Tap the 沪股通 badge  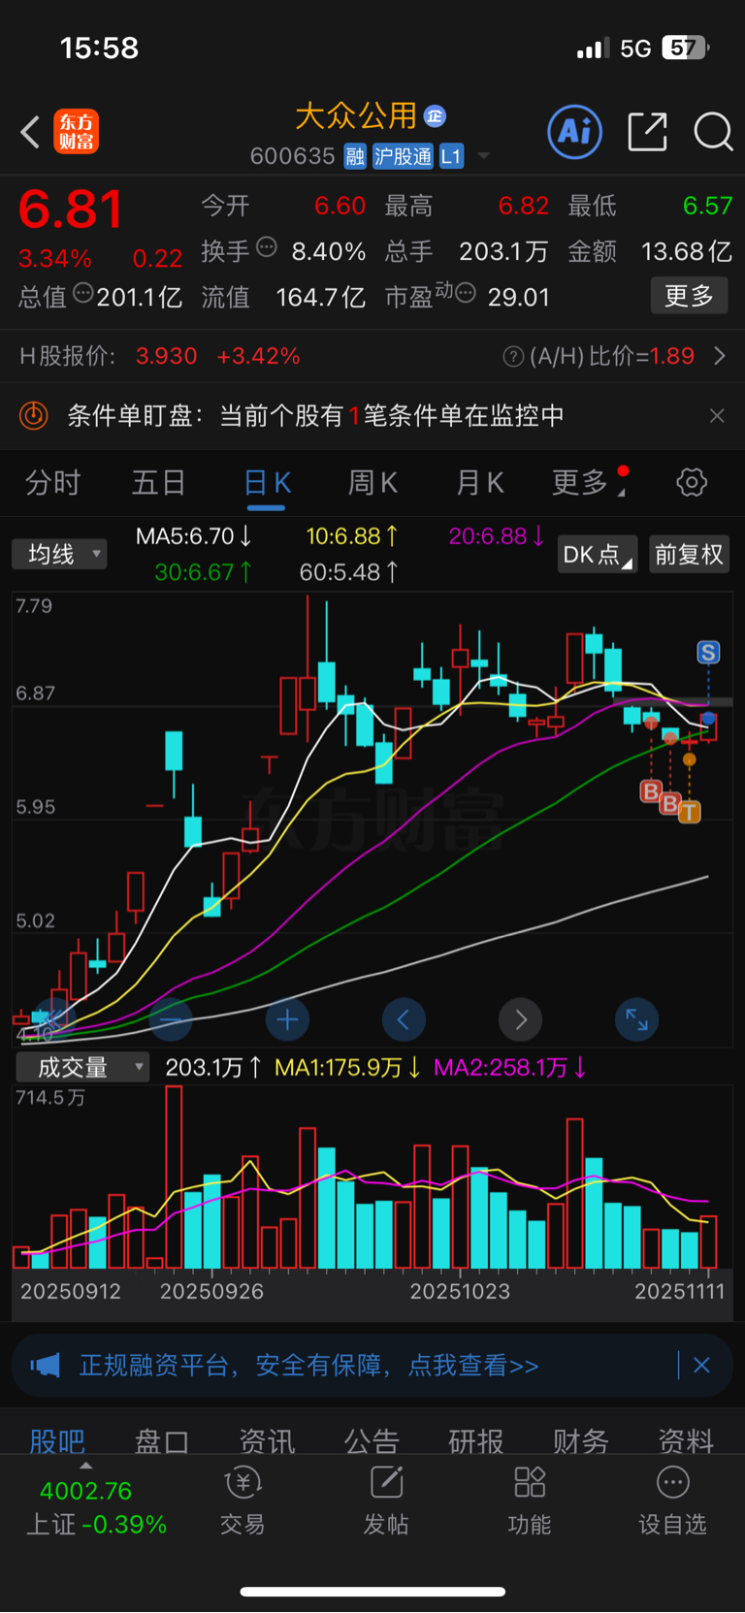tap(403, 156)
